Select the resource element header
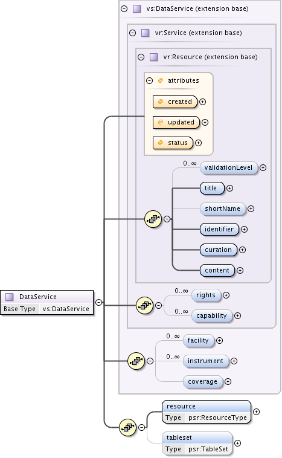The height and width of the screenshot is (458, 282). (207, 406)
